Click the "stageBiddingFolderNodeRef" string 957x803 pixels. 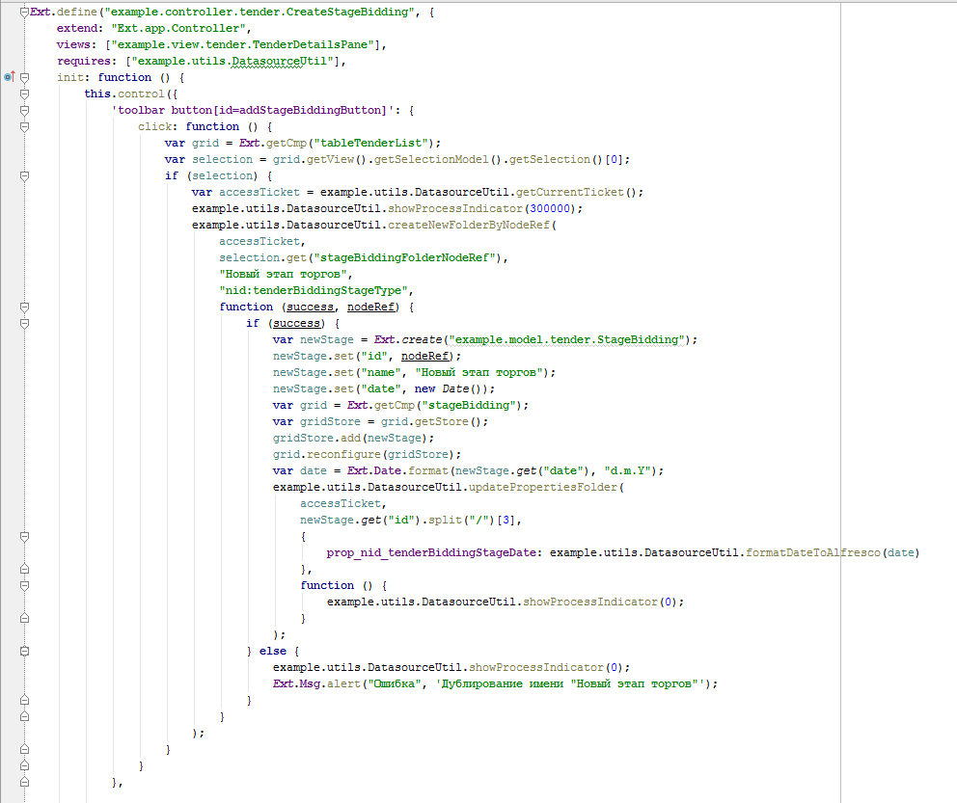pos(404,258)
